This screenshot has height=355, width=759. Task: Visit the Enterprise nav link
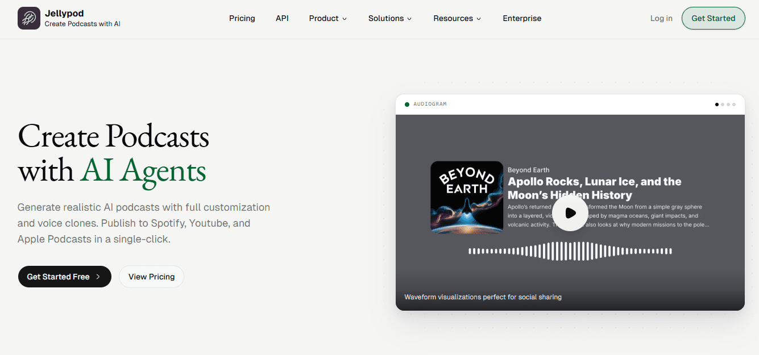click(522, 18)
